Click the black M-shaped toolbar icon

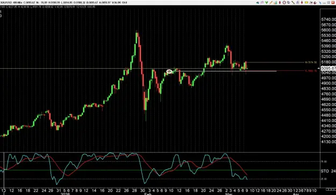coord(311,3)
